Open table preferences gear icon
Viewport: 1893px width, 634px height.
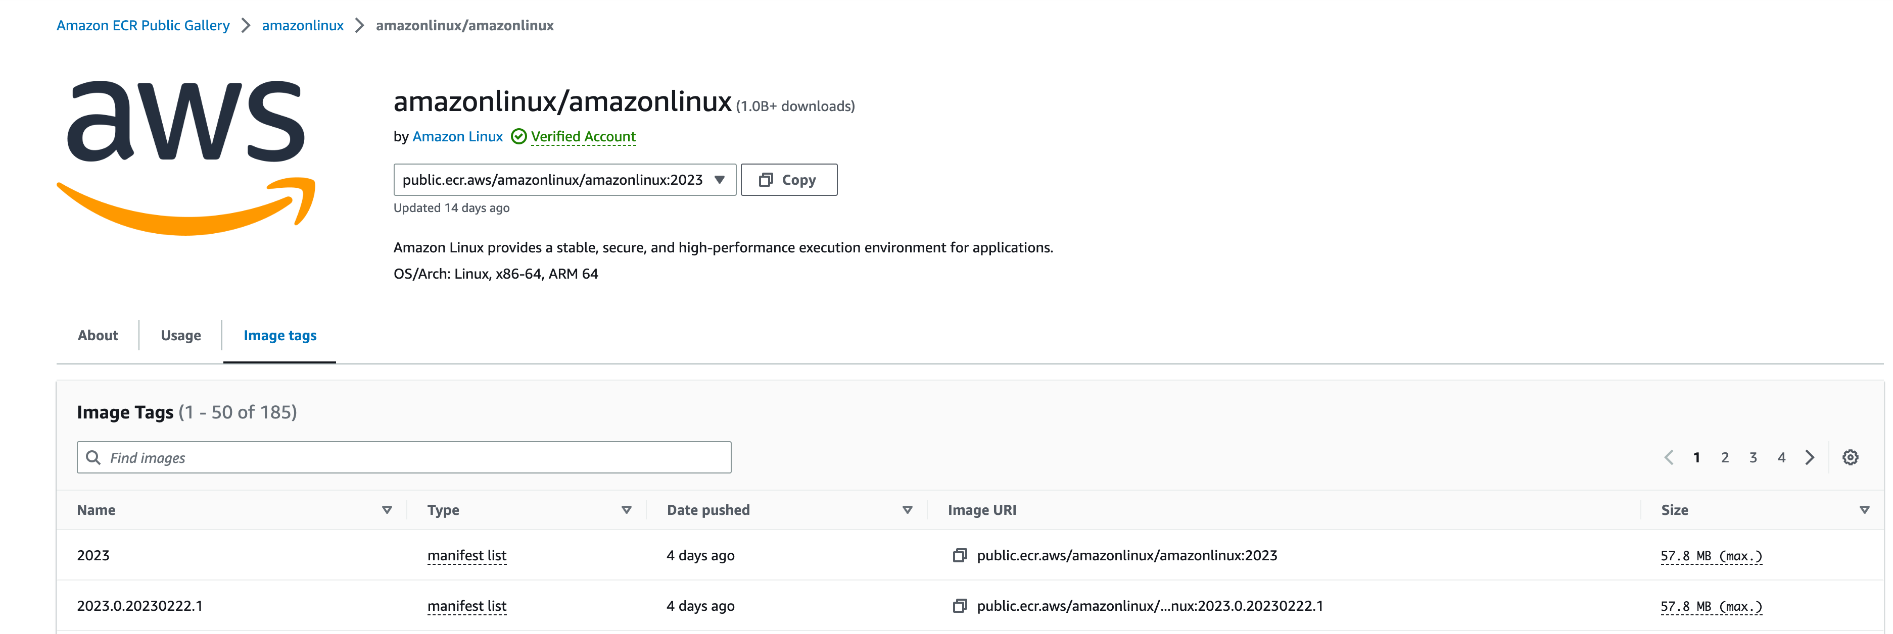[1851, 457]
